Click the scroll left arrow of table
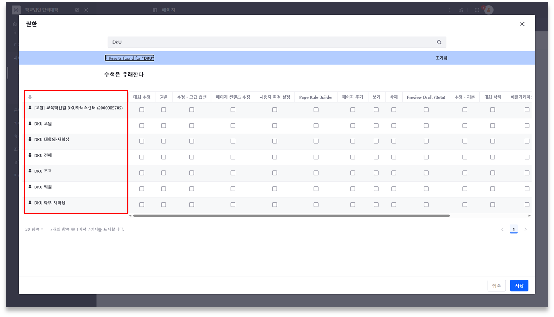 pos(131,216)
